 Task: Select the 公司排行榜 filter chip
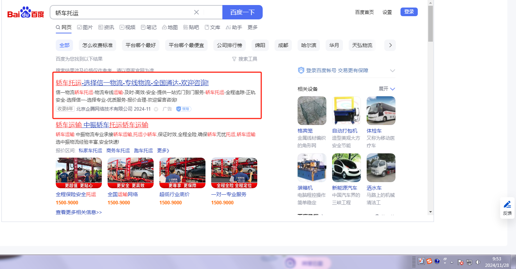(230, 45)
